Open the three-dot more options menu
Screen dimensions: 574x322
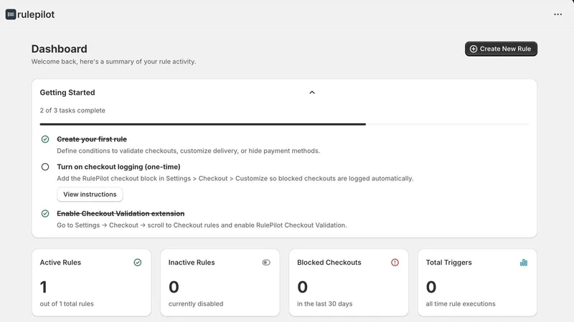(557, 14)
